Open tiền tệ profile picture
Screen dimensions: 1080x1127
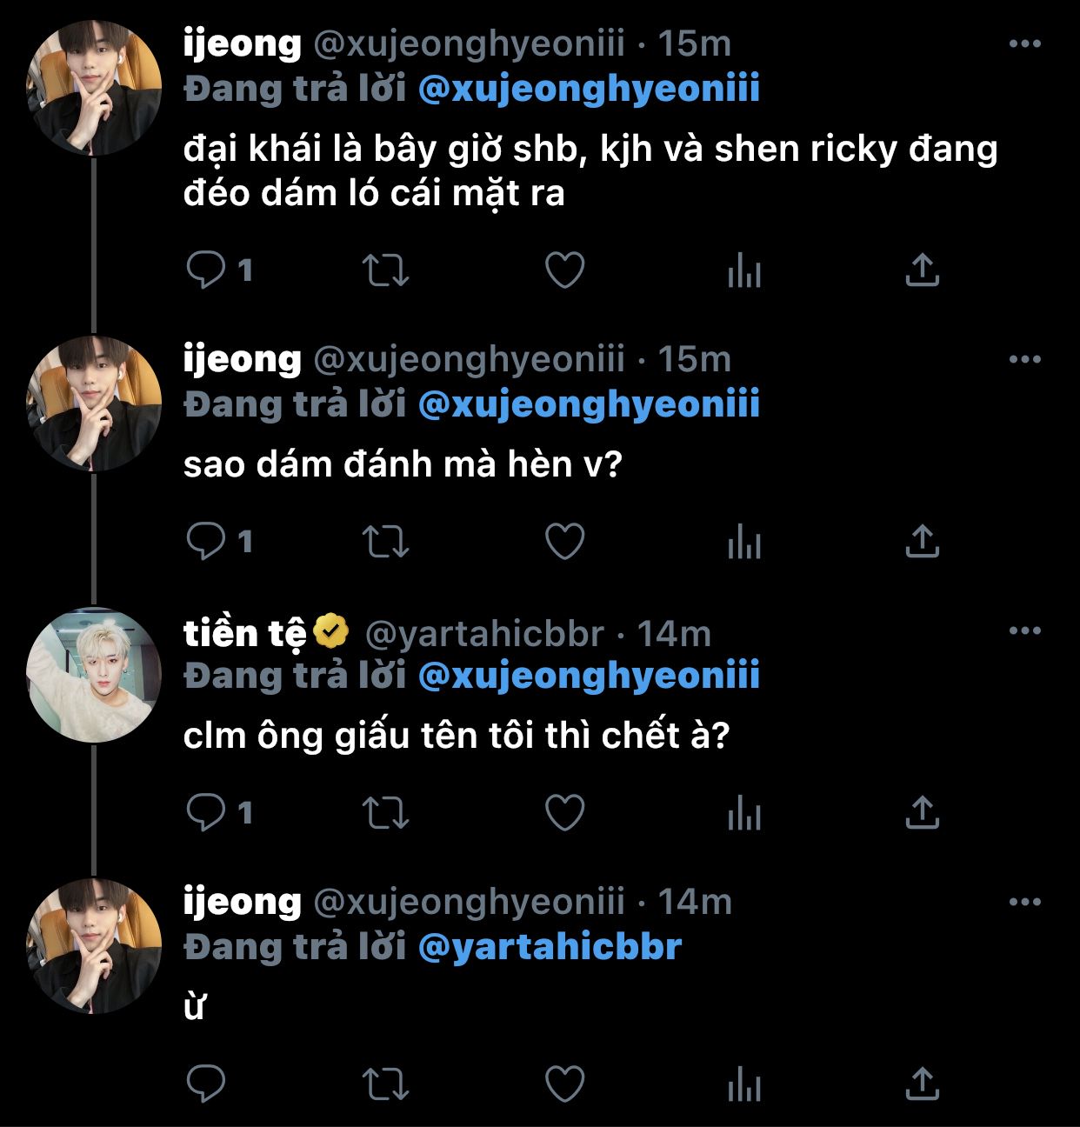94,675
